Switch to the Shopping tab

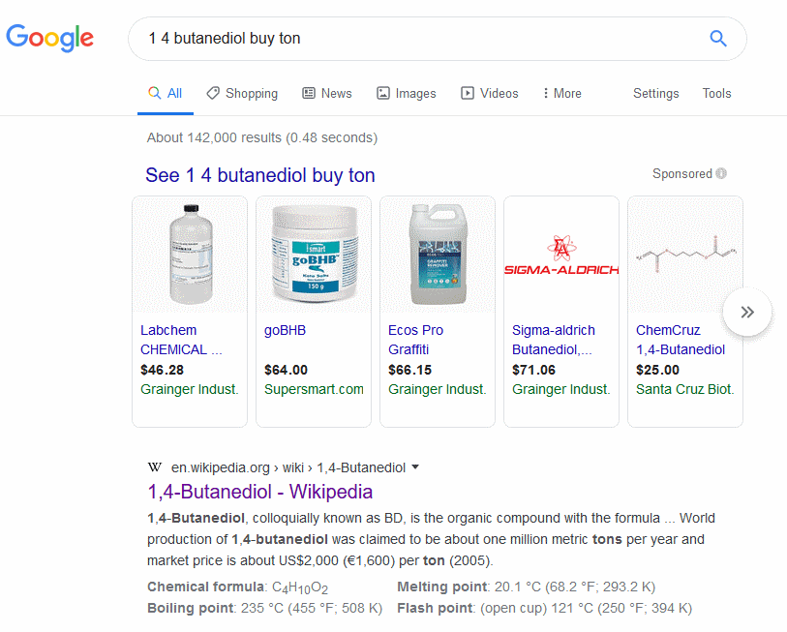pyautogui.click(x=242, y=93)
